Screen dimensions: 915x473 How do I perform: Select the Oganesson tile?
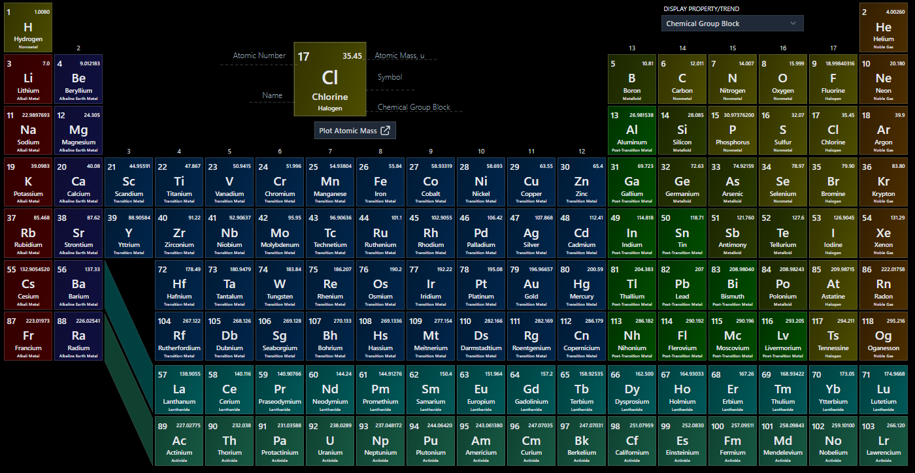tap(884, 336)
